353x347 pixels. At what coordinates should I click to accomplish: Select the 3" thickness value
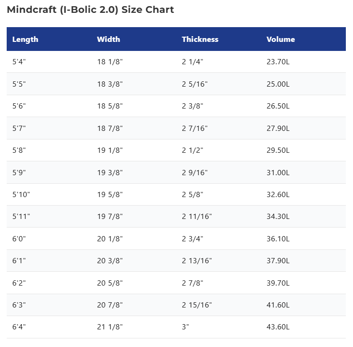point(186,327)
